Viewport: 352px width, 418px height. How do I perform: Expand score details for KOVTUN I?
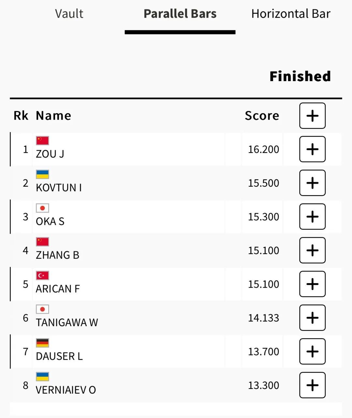pyautogui.click(x=312, y=183)
